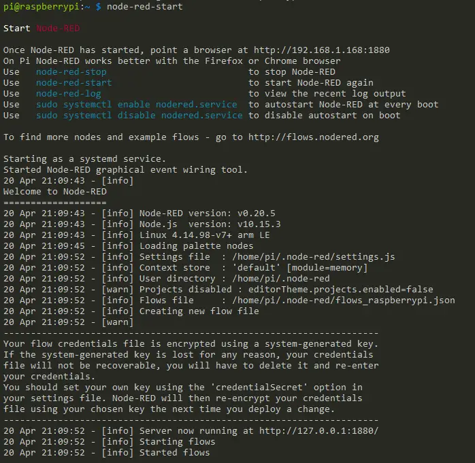This screenshot has height=463, width=475.
Task: Click the blue 'node-red-stop' command
Action: pyautogui.click(x=71, y=72)
